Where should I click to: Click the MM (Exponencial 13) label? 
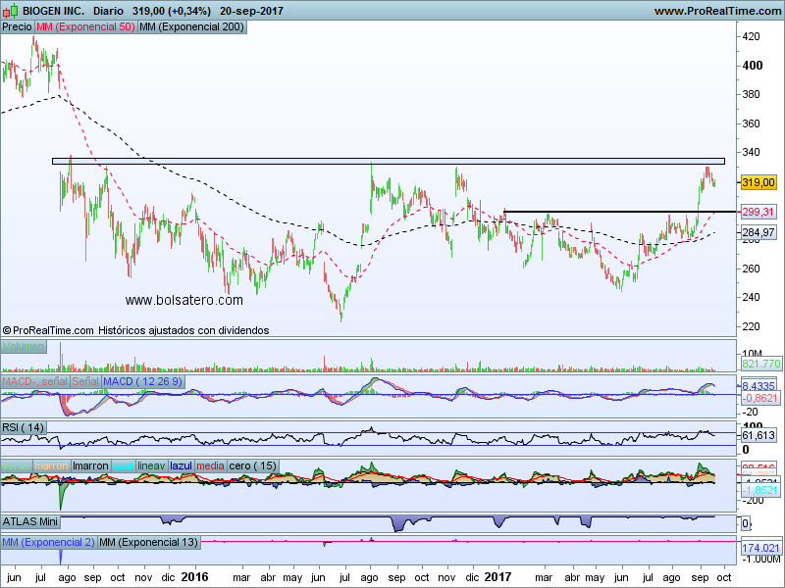click(149, 542)
